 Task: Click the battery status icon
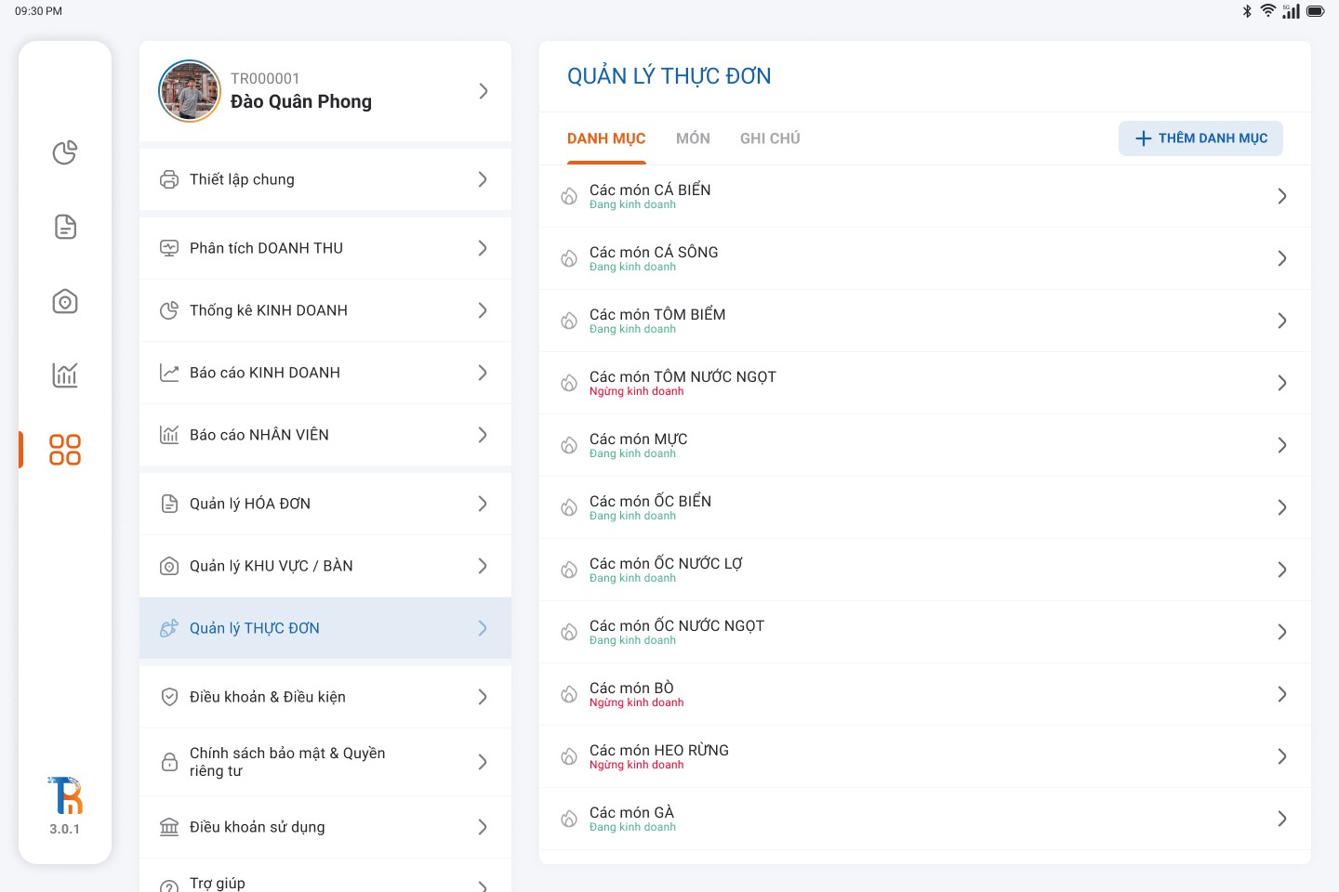(1316, 11)
